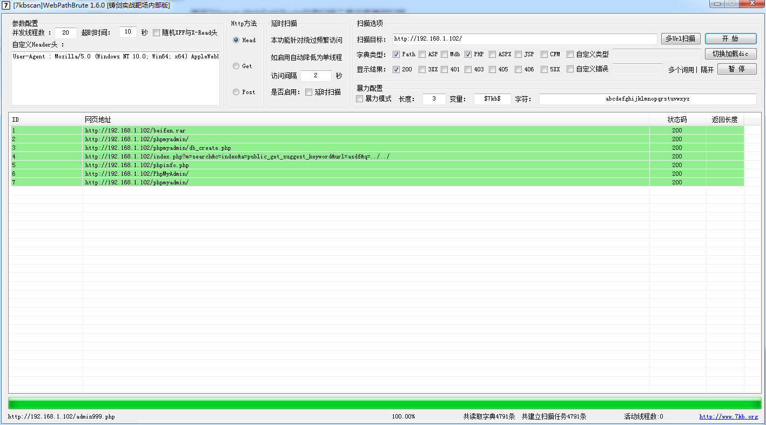766x425 pixels.
Task: Enable the 自定义错误 custom error checkbox
Action: (570, 69)
